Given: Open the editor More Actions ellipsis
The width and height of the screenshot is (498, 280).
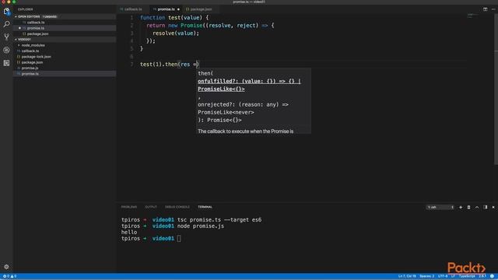Looking at the screenshot, I should tap(493, 9).
